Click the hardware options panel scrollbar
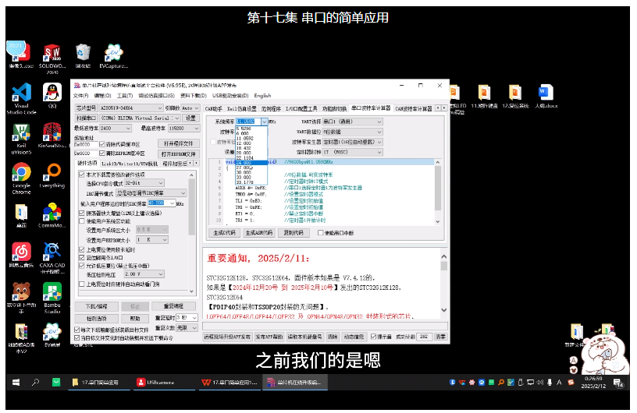The image size is (637, 413). click(192, 232)
